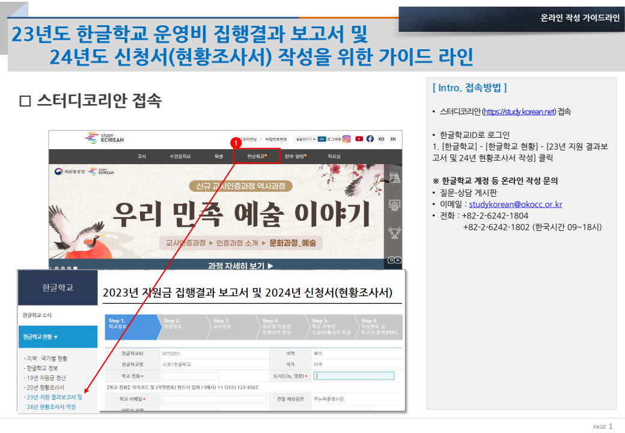Click the 질문·상담 게시판 text
Screen dimensions: 625x433
(x=468, y=193)
